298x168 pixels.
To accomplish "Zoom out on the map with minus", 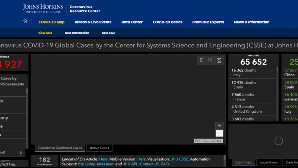I will click(x=219, y=133).
